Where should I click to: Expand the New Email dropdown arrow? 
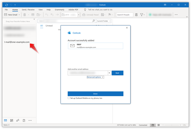click(x=19, y=15)
